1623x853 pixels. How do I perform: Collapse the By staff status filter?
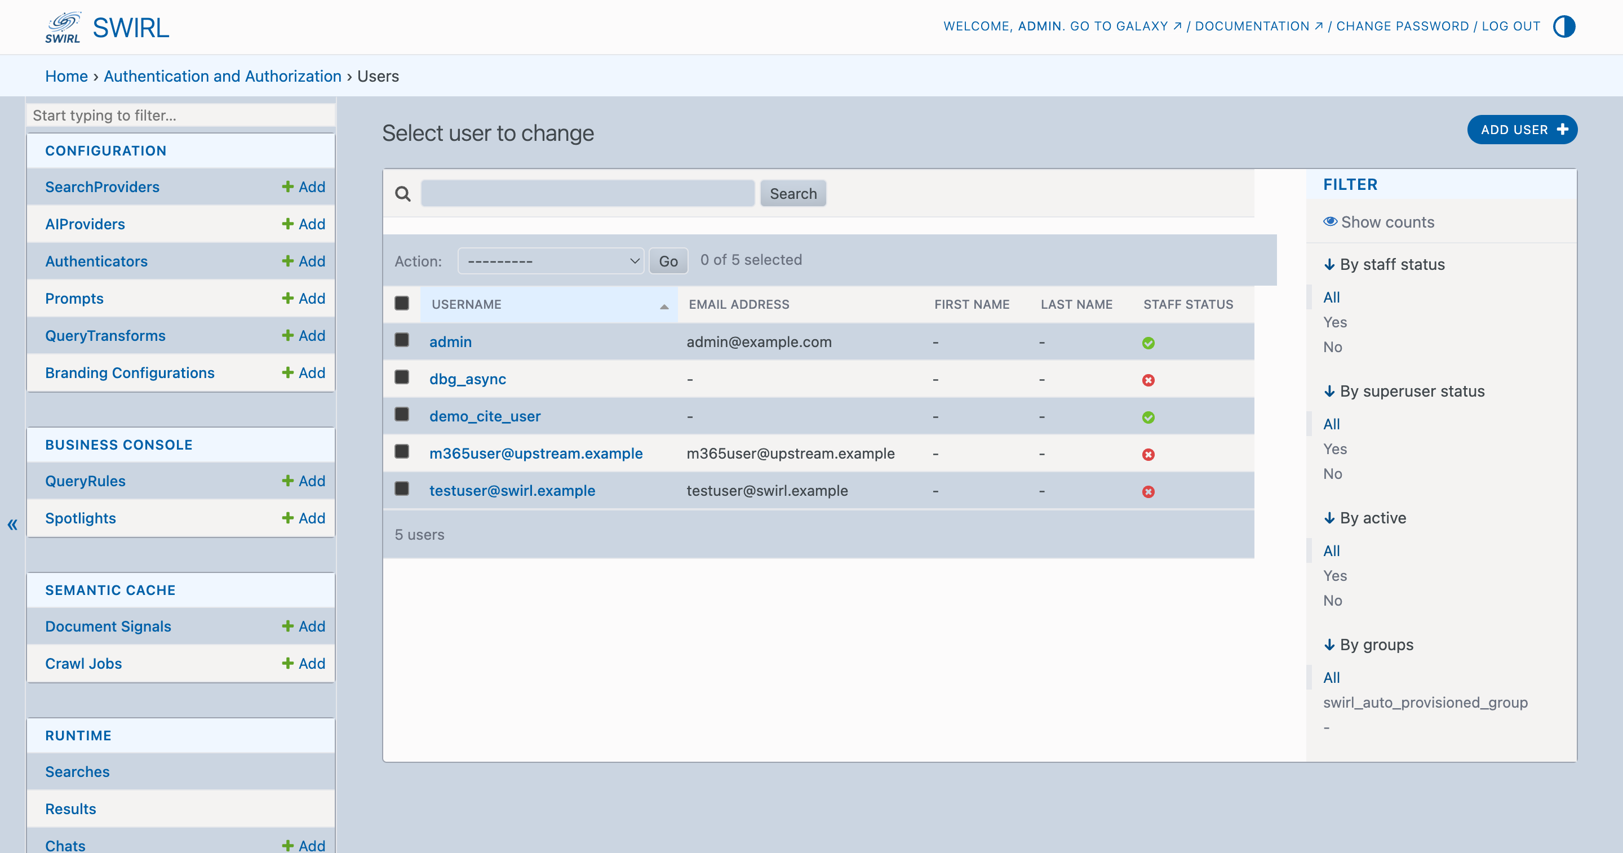[x=1383, y=264]
